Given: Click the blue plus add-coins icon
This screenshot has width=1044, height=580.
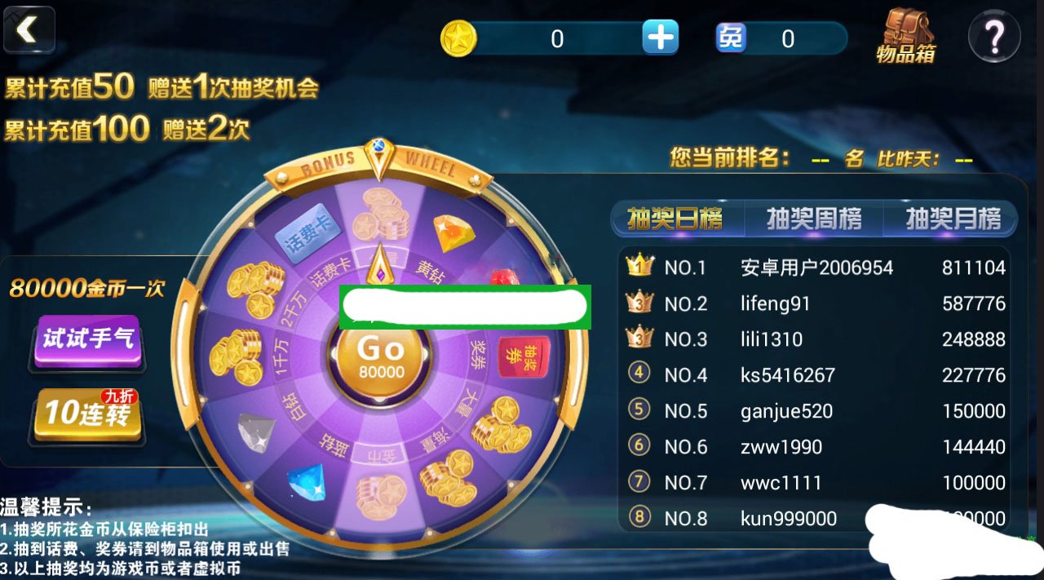Looking at the screenshot, I should coord(660,38).
